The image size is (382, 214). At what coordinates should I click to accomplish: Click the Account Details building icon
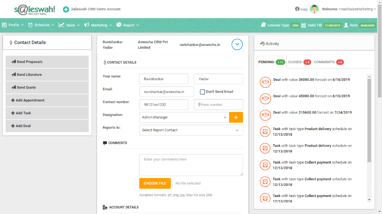point(105,207)
